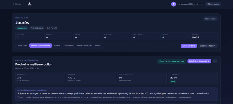Click the Actions count card
233x104 pixels.
29,36
